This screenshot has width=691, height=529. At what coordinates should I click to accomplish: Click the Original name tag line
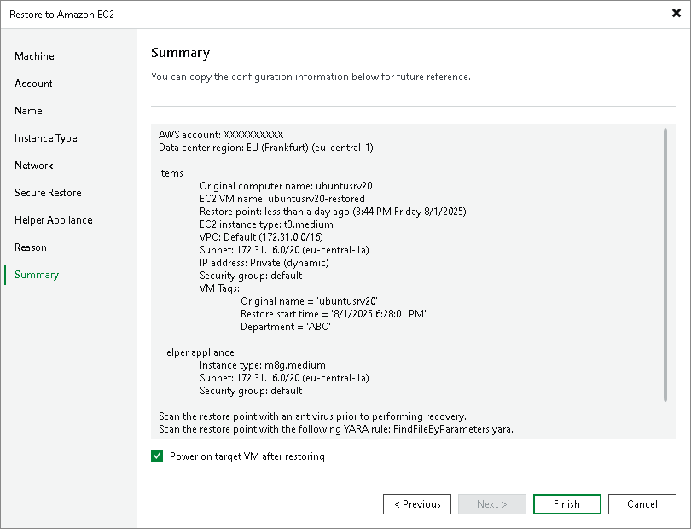pos(309,300)
